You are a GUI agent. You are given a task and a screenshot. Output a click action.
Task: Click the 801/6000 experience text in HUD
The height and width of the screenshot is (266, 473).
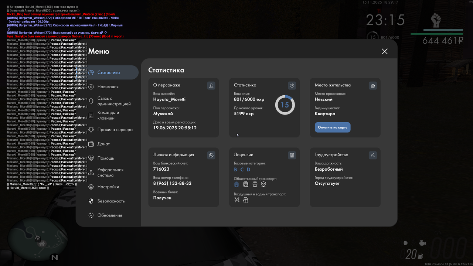[x=390, y=37]
